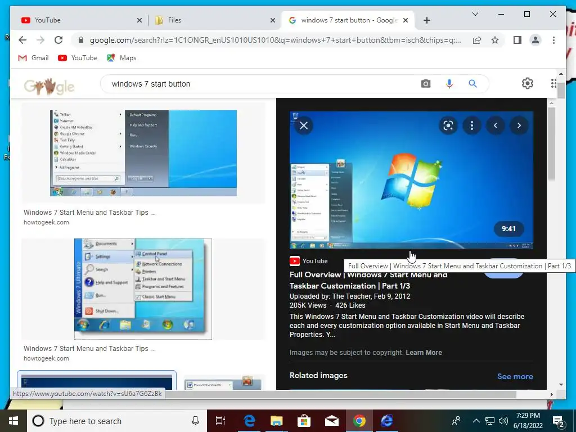This screenshot has width=576, height=432.
Task: Show hidden system tray icons
Action: [x=476, y=421]
